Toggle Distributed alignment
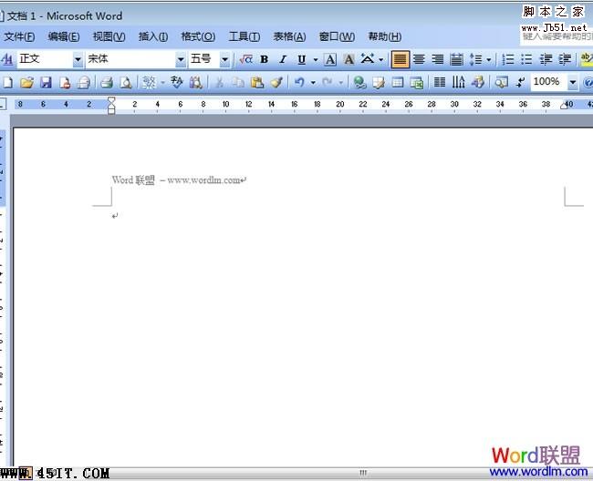 (x=456, y=59)
